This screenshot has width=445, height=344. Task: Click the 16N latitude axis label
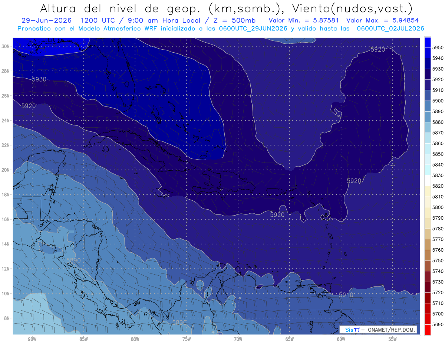6,219
